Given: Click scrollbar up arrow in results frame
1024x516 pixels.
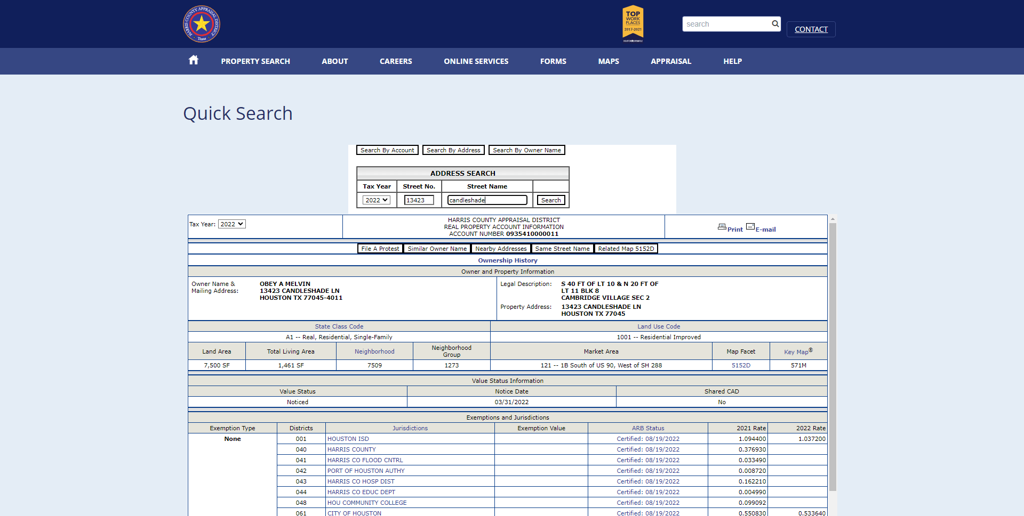Looking at the screenshot, I should tap(833, 218).
